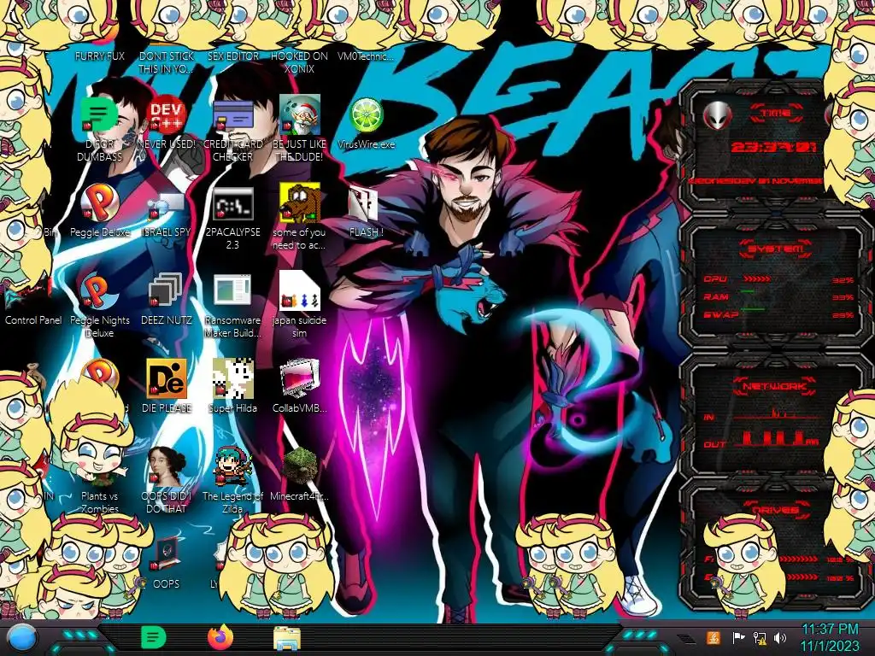The height and width of the screenshot is (656, 875).
Task: Select the DONT STICK THIS IN YO... label
Action: coord(166,62)
